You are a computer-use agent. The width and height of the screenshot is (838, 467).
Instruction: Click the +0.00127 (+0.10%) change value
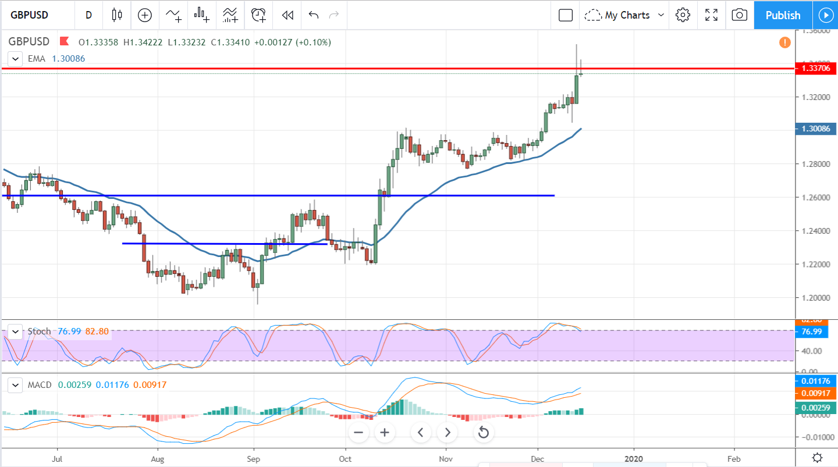[293, 42]
